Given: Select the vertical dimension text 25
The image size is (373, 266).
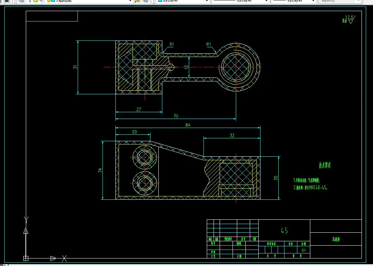Looking at the screenshot, I should click(x=276, y=178).
